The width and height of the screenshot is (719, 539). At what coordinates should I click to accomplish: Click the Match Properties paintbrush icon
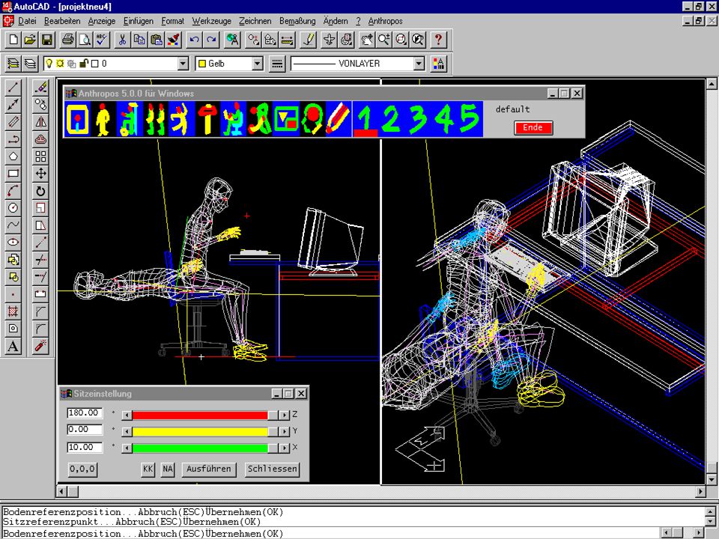click(x=173, y=40)
